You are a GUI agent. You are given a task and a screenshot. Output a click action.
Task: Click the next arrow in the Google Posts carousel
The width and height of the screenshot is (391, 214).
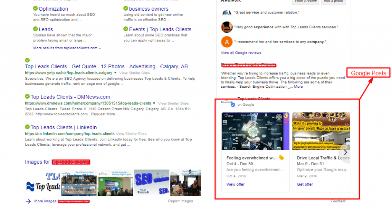click(x=345, y=152)
